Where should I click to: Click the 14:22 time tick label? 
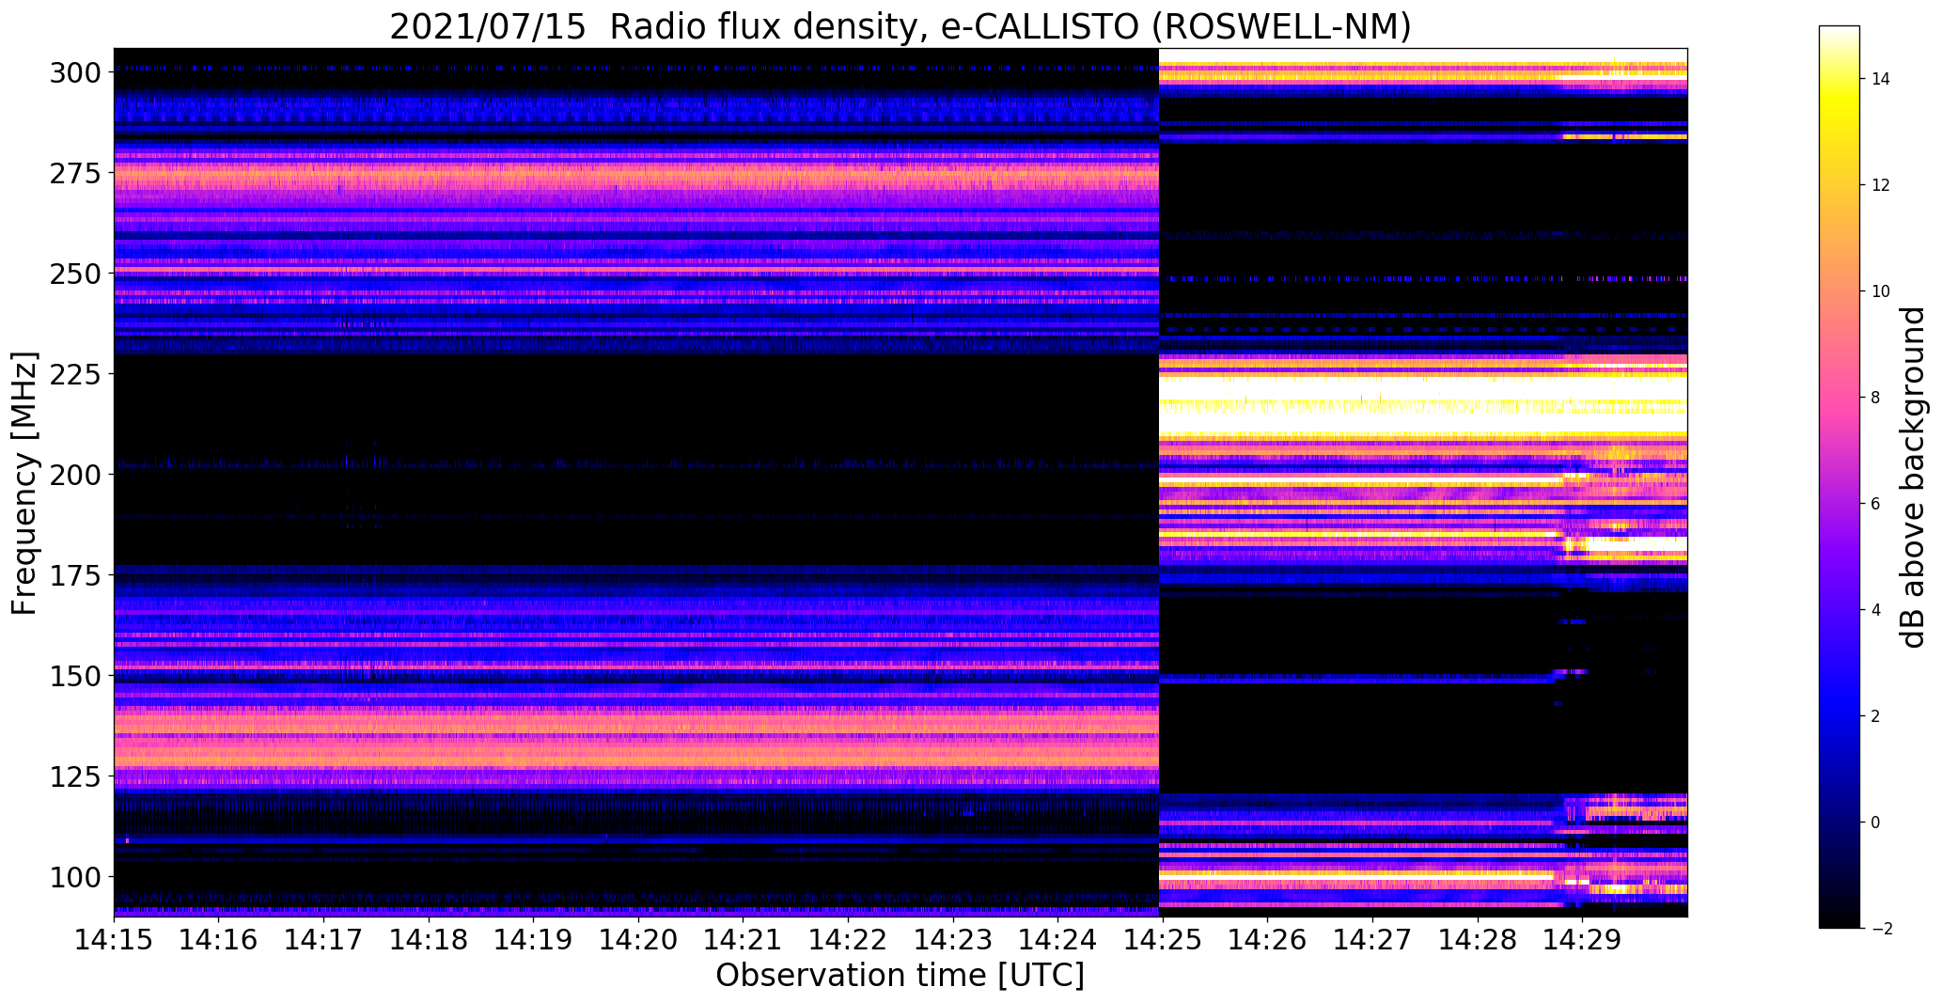848,939
